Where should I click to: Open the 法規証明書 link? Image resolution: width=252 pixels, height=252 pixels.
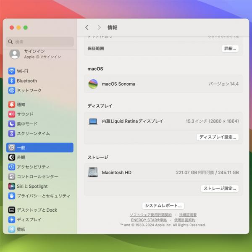click(x=188, y=215)
